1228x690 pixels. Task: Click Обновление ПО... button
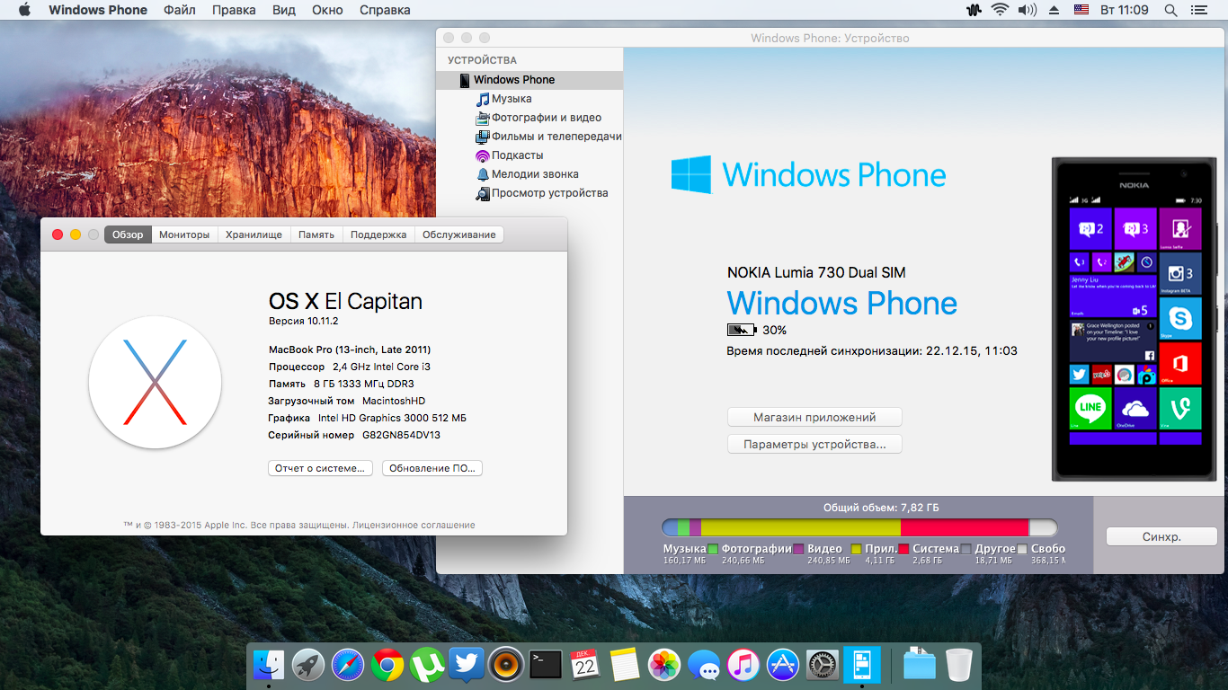click(x=432, y=468)
